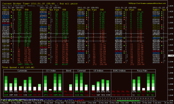Screen dimensions: 174x104
Task: Click the 65.87 USD total value
Action: click(x=65, y=64)
